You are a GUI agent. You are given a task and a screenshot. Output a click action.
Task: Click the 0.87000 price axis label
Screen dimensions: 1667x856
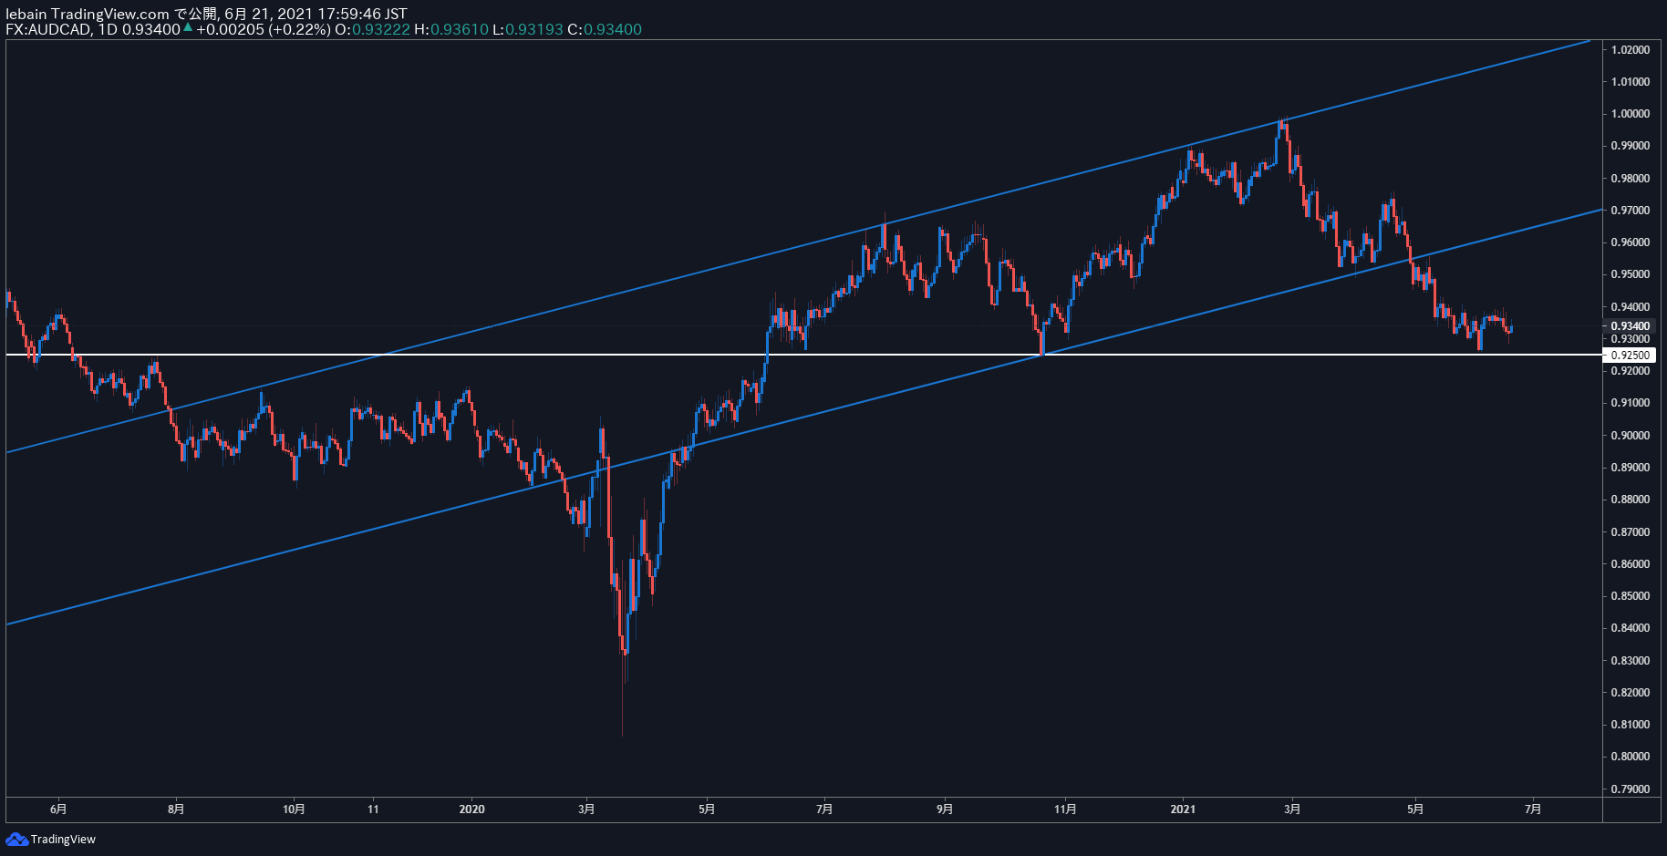tap(1630, 532)
